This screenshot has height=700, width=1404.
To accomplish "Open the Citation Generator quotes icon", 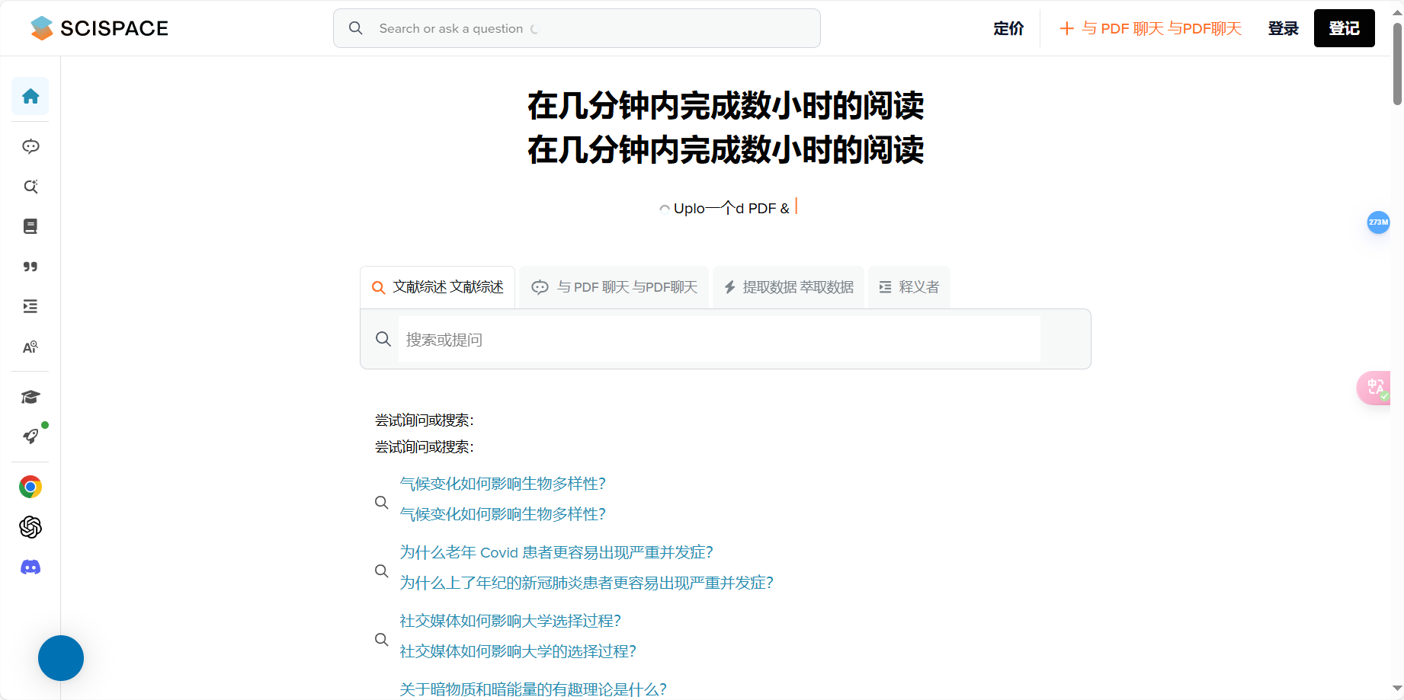I will pos(30,266).
